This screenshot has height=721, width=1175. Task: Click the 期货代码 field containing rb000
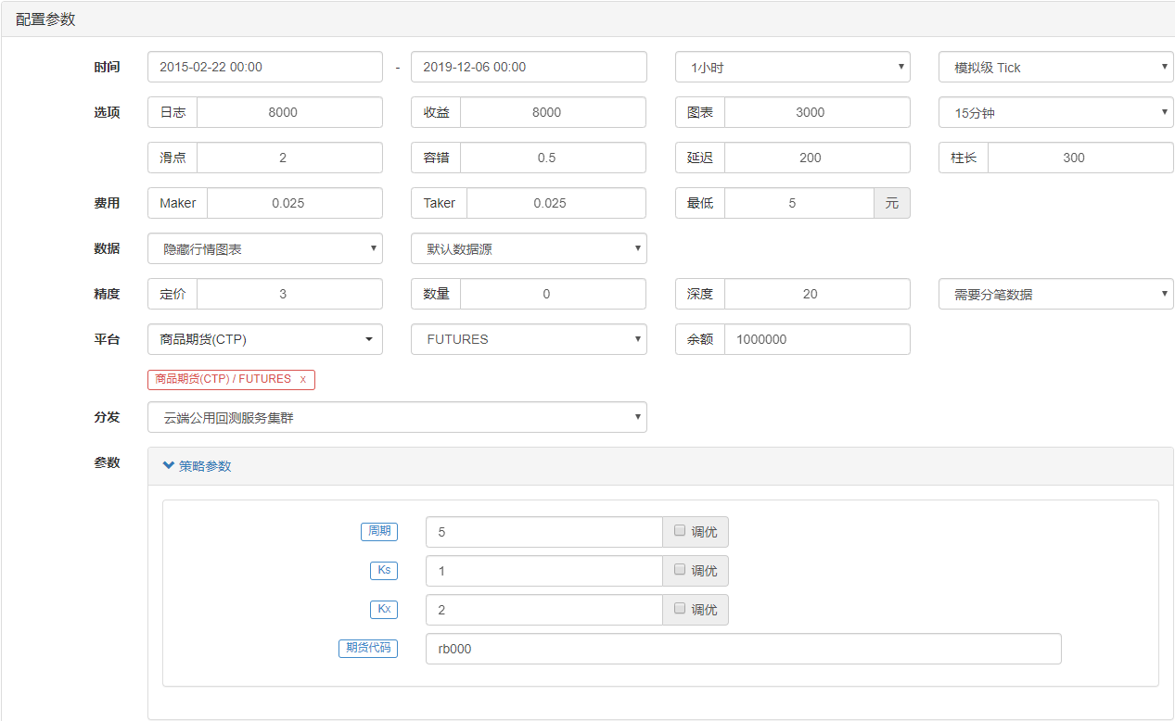(742, 650)
